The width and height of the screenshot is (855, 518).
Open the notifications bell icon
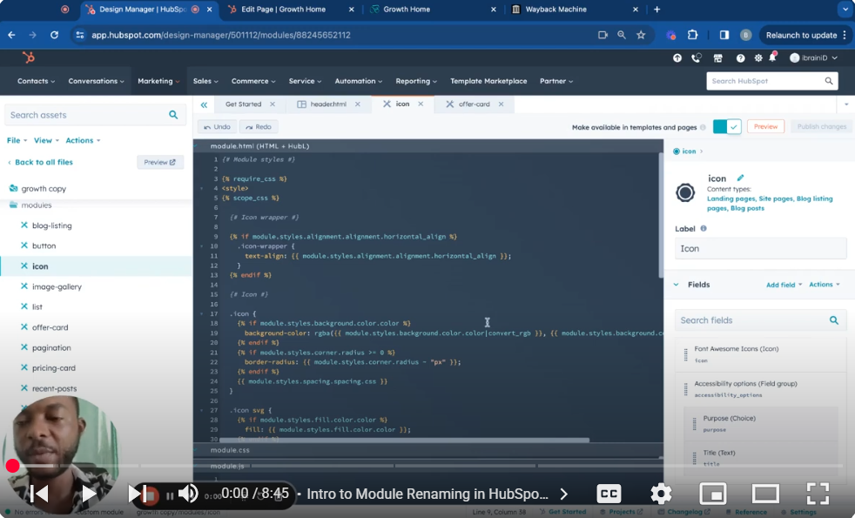click(x=772, y=57)
